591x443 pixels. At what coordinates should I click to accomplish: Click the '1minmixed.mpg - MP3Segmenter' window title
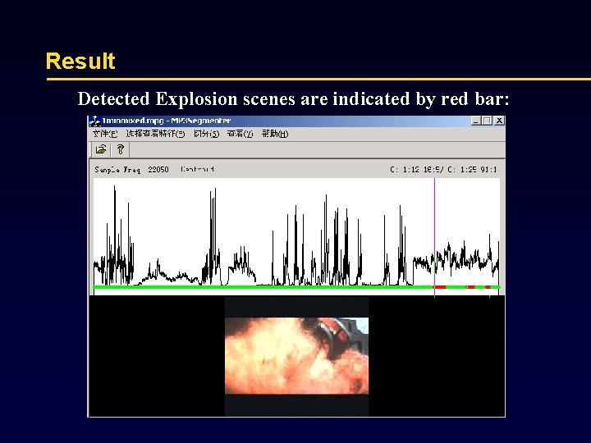click(166, 121)
